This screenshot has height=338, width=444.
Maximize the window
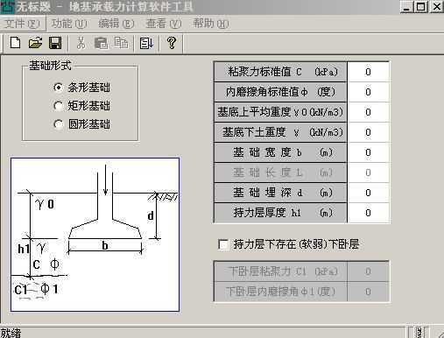(420, 7)
